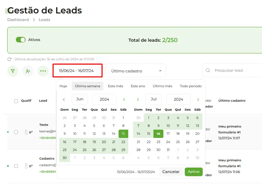This screenshot has height=191, width=262.
Task: Go to previous month on July calendar
Action: (x=138, y=100)
